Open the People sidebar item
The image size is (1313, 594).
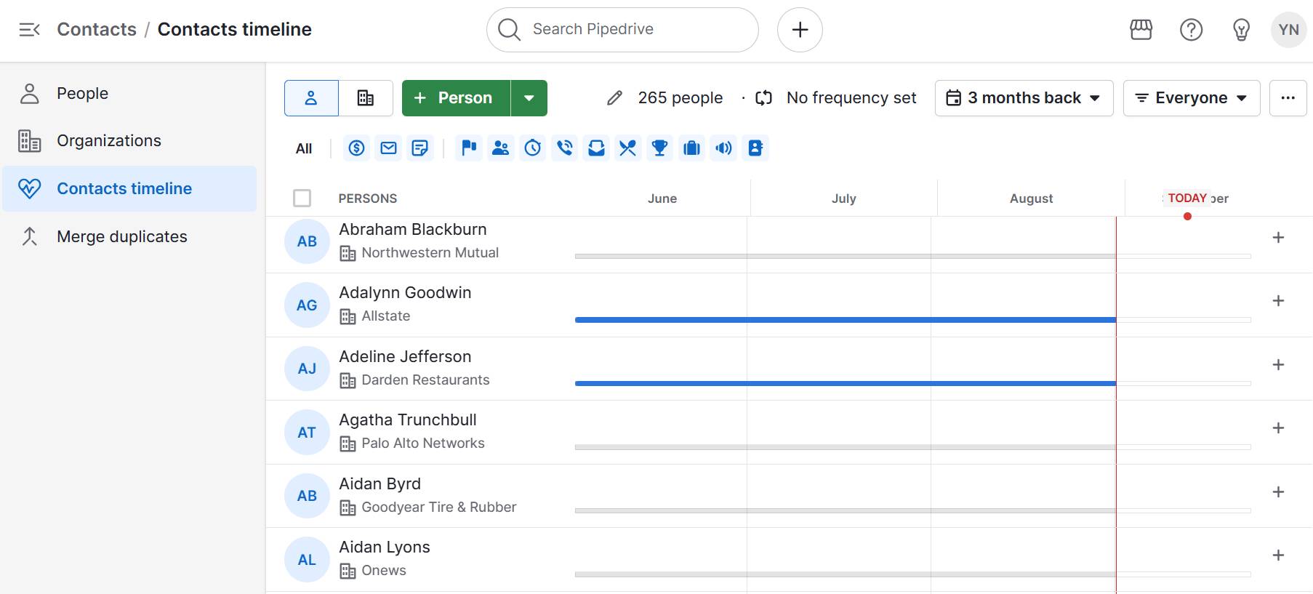[129, 93]
